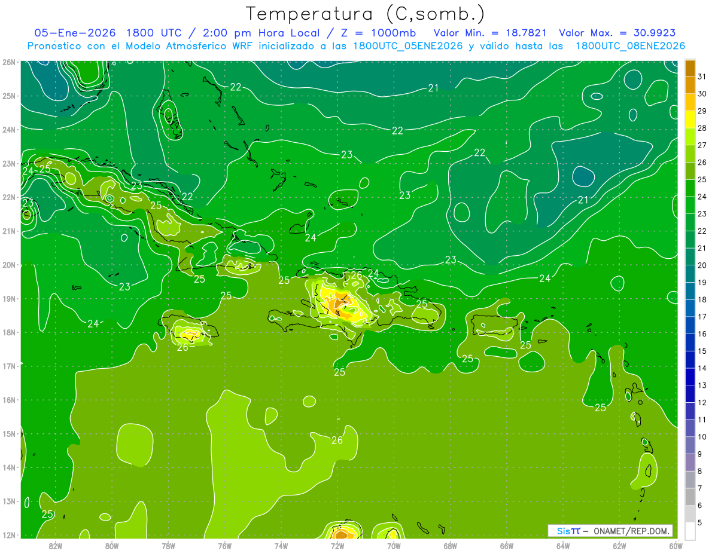
Task: Click the colorbar scale label 12
Action: tap(702, 402)
